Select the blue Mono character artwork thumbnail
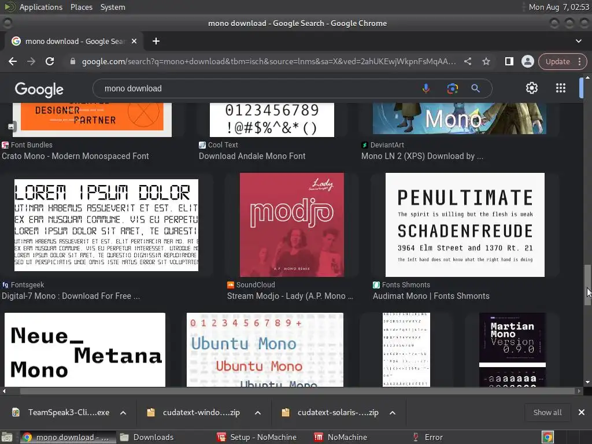 pyautogui.click(x=460, y=118)
